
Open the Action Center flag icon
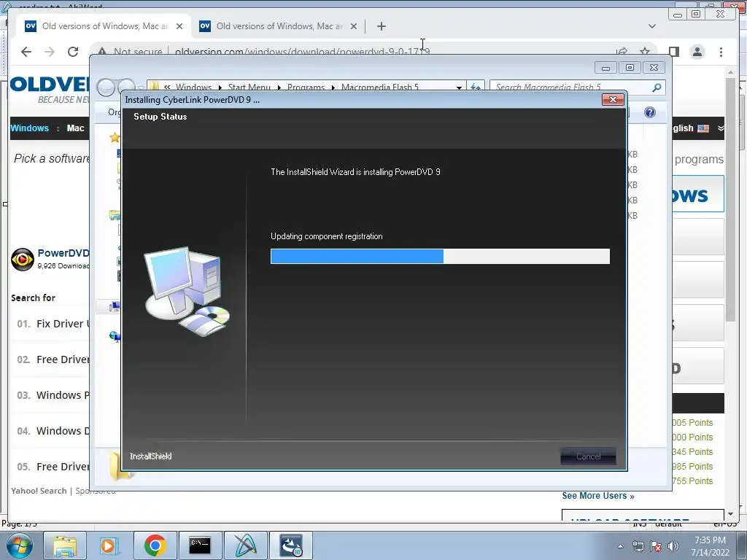(656, 547)
